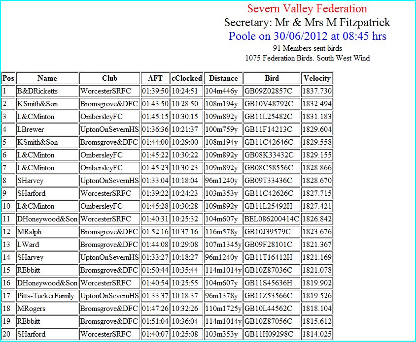
Task: Select bird GB08K33432C
Action: click(x=269, y=155)
